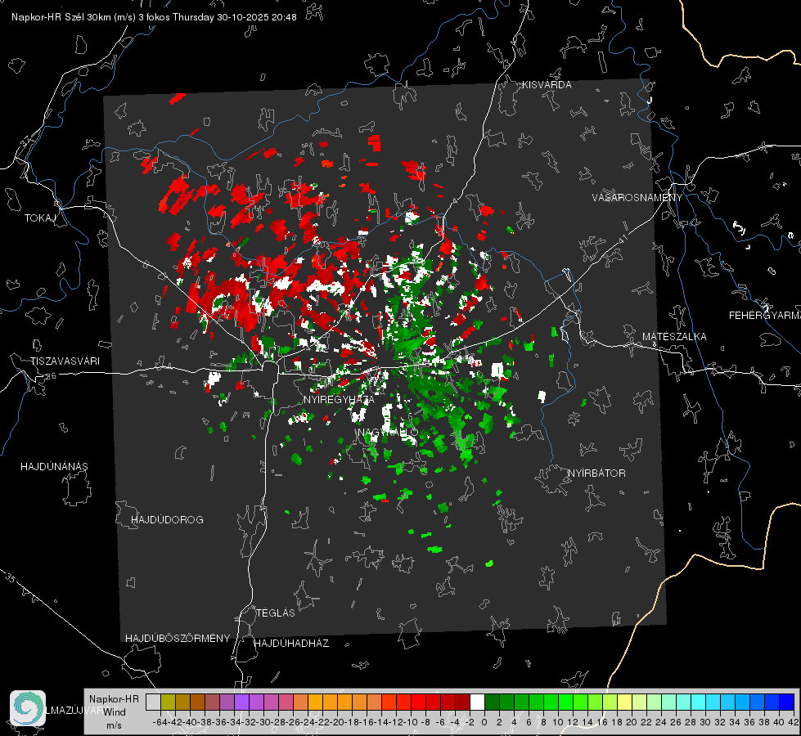801x736 pixels.
Task: Click the FEHÉRGYARMAT label at the right edge
Action: tap(765, 316)
